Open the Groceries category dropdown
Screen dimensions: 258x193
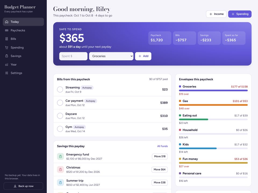coord(111,56)
